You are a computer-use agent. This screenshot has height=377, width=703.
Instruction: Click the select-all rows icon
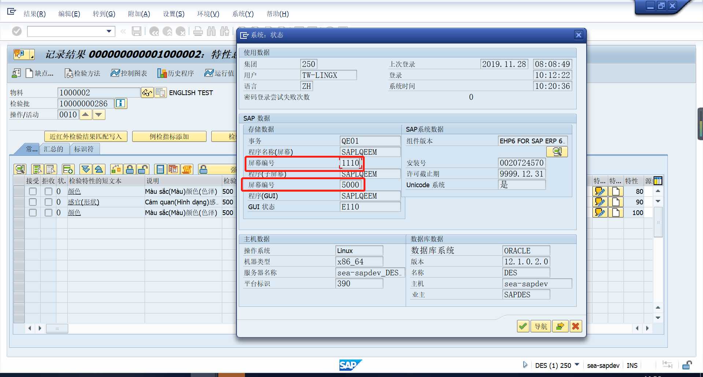point(37,169)
